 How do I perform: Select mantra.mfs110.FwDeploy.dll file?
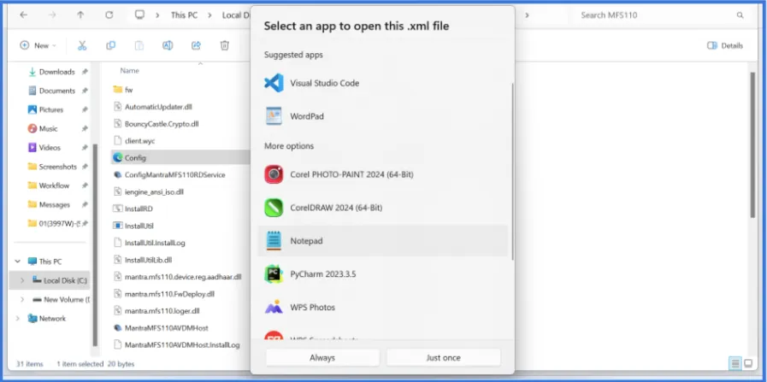click(x=169, y=294)
